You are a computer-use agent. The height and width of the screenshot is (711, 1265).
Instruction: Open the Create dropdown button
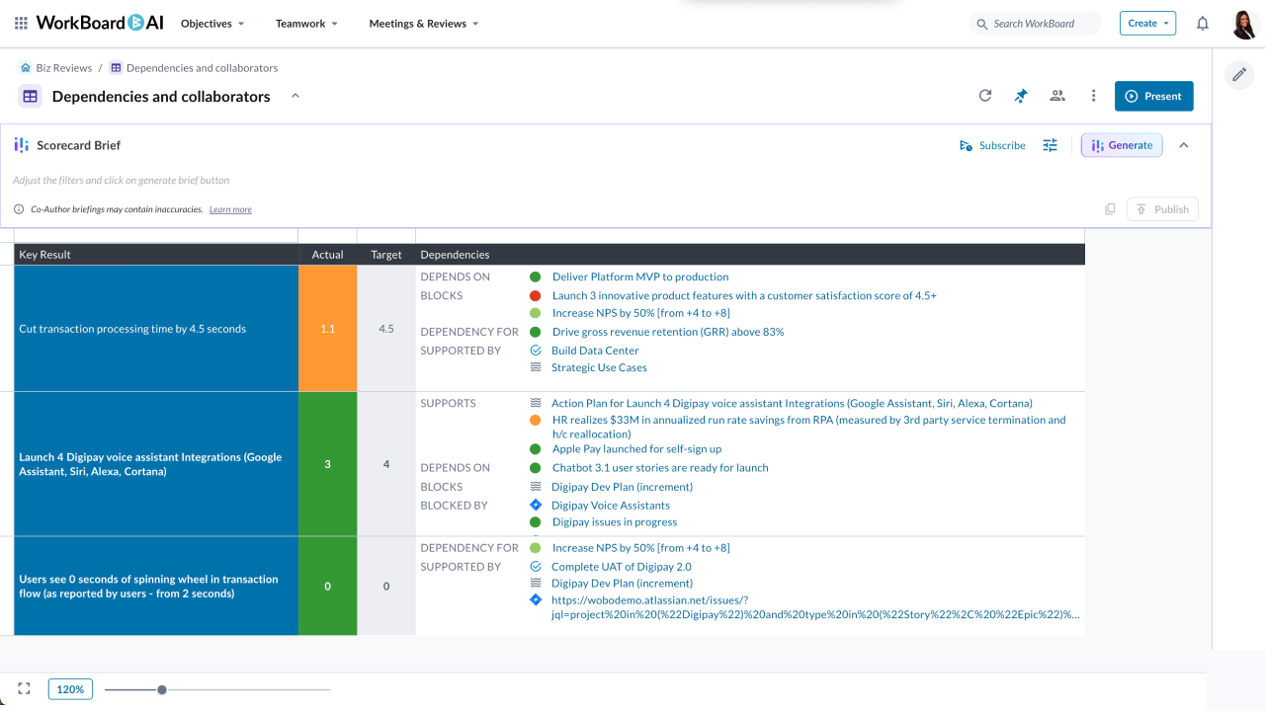1147,23
